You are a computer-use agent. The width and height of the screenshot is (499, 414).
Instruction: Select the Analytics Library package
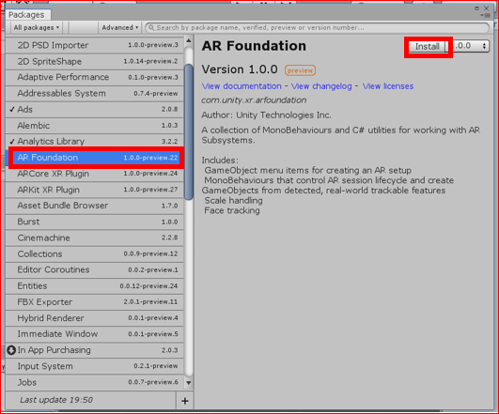[x=95, y=141]
